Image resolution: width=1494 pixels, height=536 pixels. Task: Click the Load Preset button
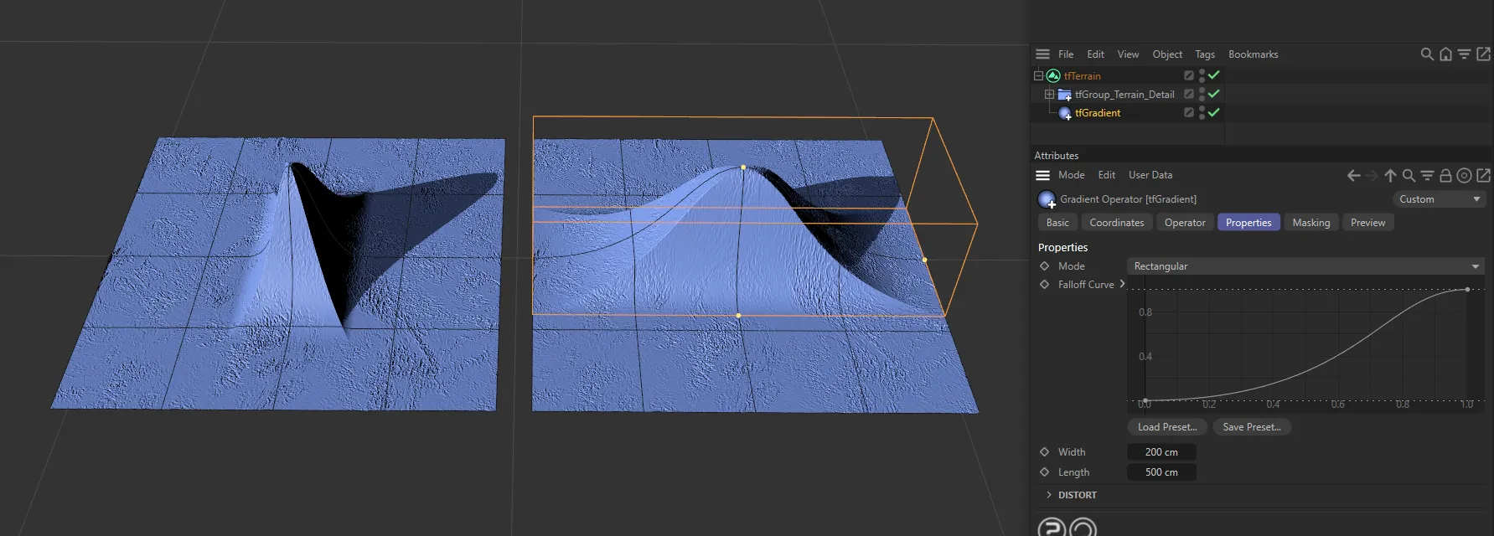coord(1167,427)
